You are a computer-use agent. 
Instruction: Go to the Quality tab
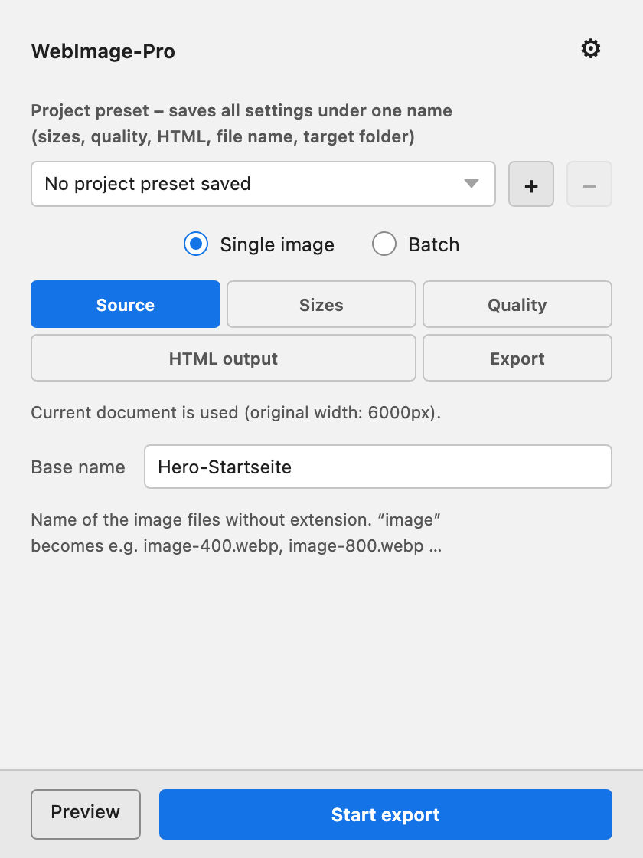point(517,304)
